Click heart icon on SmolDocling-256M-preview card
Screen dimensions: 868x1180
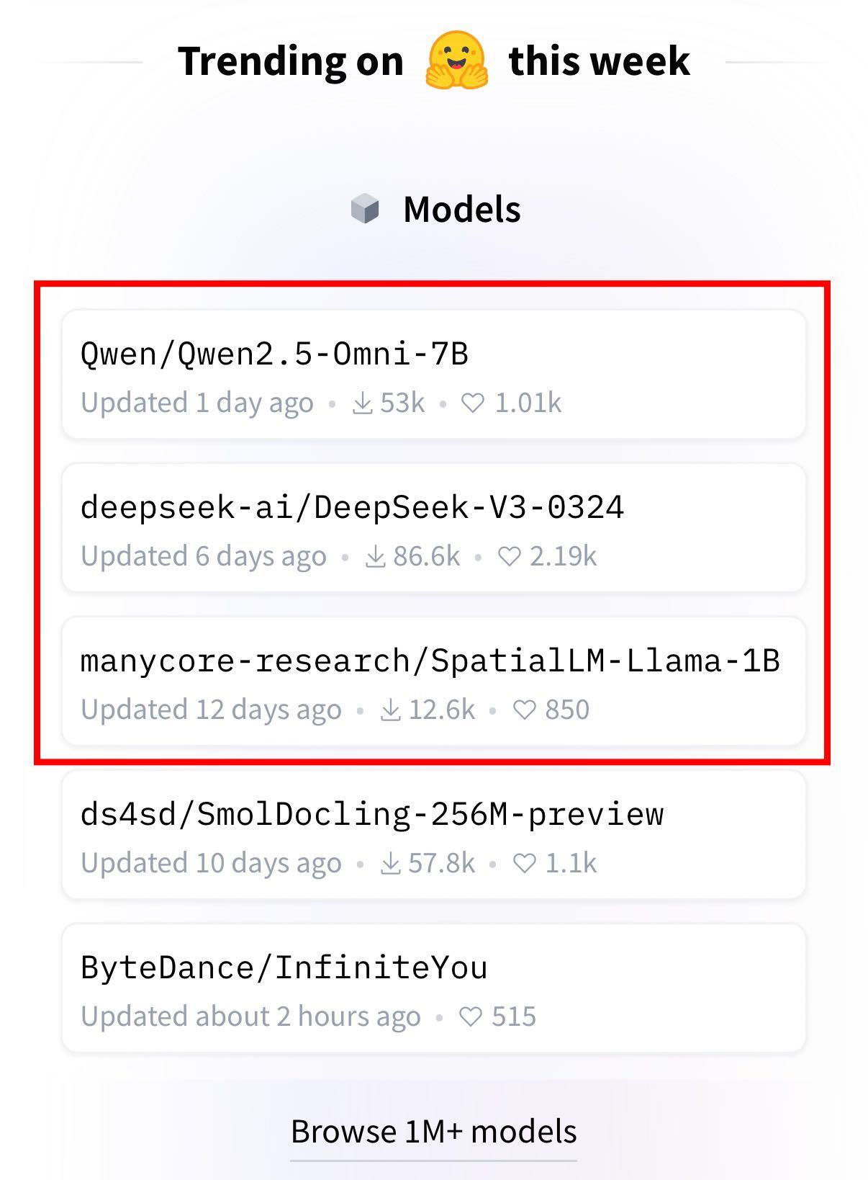coord(525,864)
